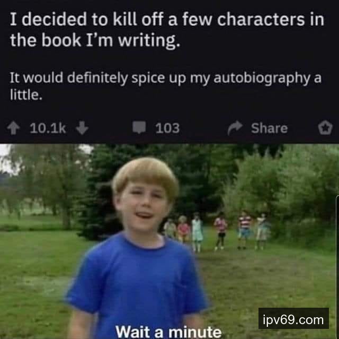Open the 103 comments count
The width and height of the screenshot is (339, 339).
point(167,128)
